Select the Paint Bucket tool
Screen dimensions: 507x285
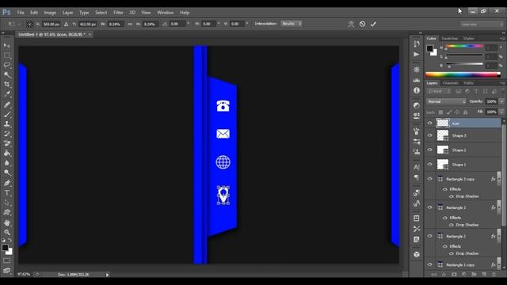click(x=7, y=153)
